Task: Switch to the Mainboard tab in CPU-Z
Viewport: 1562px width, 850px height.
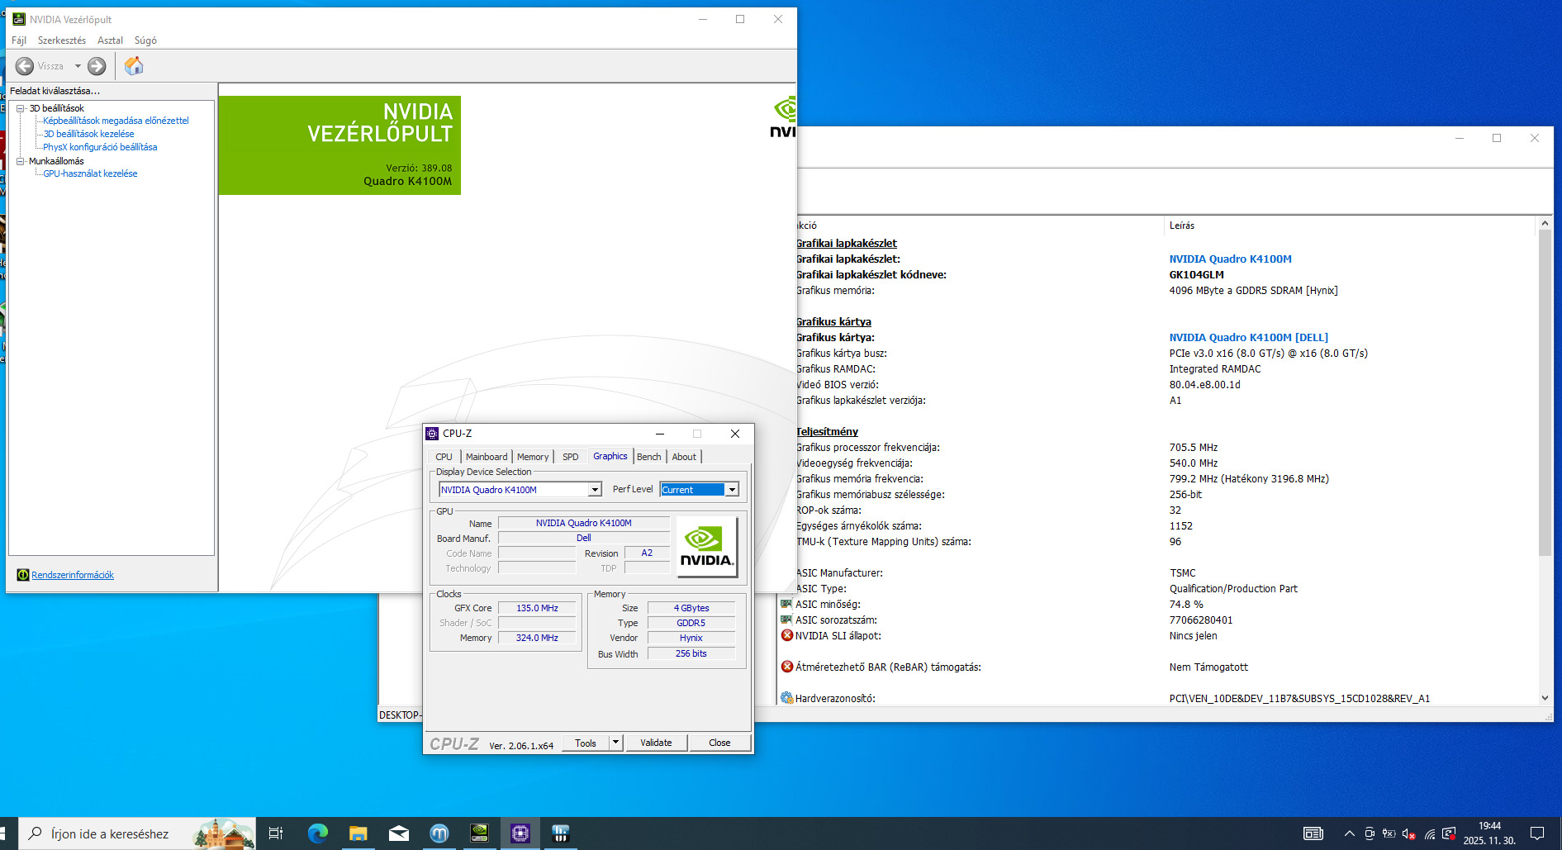Action: tap(487, 457)
